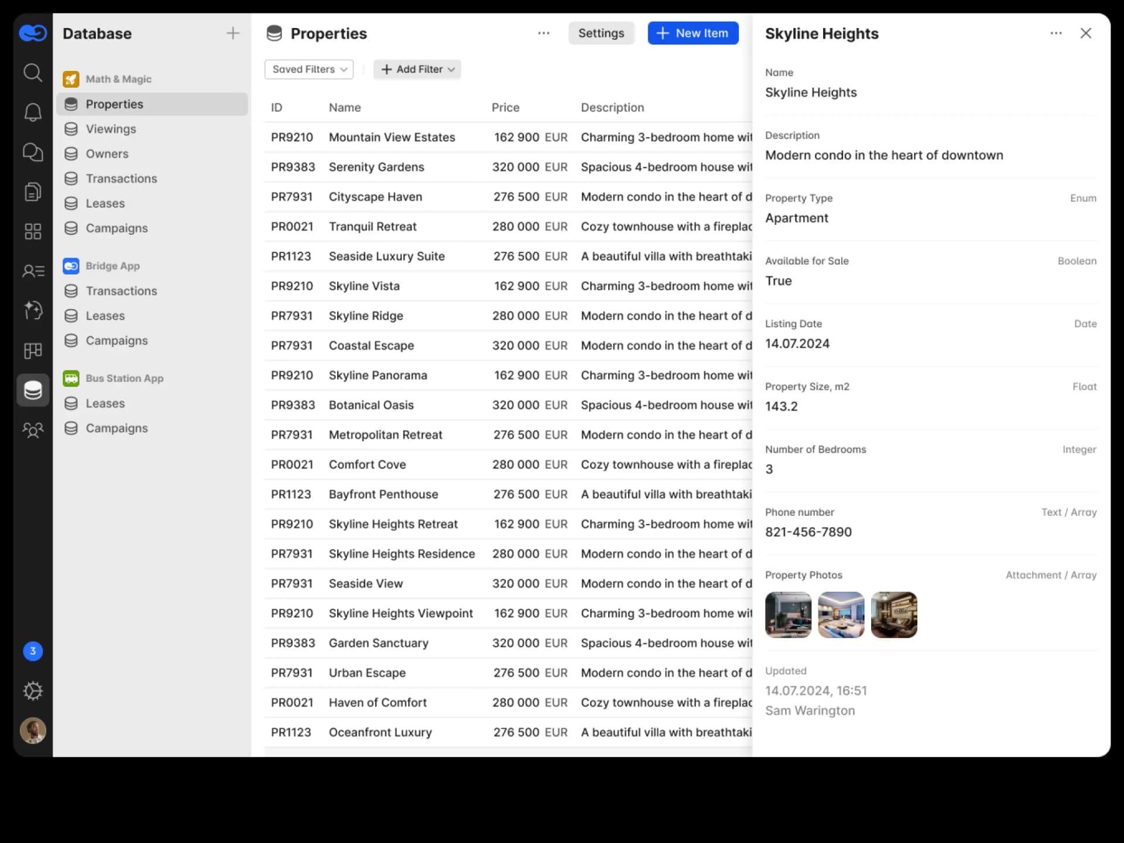Open the settings gear icon
The width and height of the screenshot is (1124, 843).
click(x=33, y=691)
